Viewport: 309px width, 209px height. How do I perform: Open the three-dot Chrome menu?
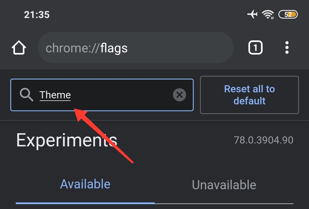coord(287,48)
